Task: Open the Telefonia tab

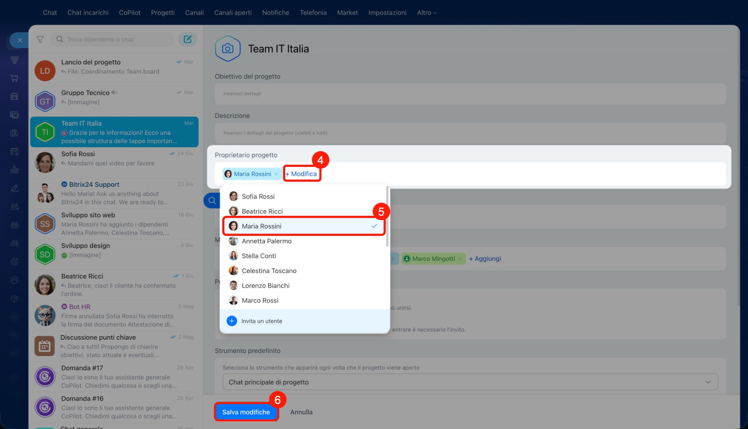Action: (x=313, y=12)
